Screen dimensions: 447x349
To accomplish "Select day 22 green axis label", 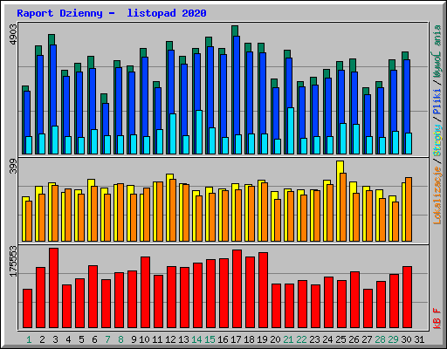I will click(301, 339).
